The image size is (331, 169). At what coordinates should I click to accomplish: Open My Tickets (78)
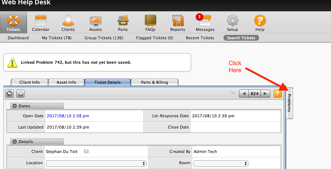point(57,38)
